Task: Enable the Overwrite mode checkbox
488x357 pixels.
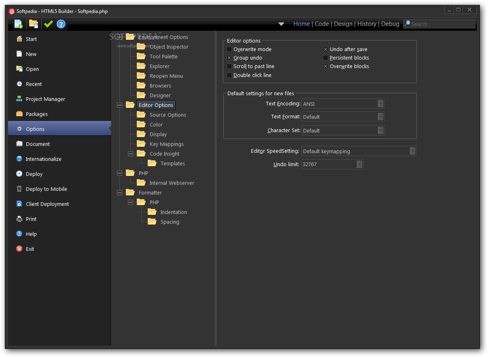Action: (x=229, y=49)
